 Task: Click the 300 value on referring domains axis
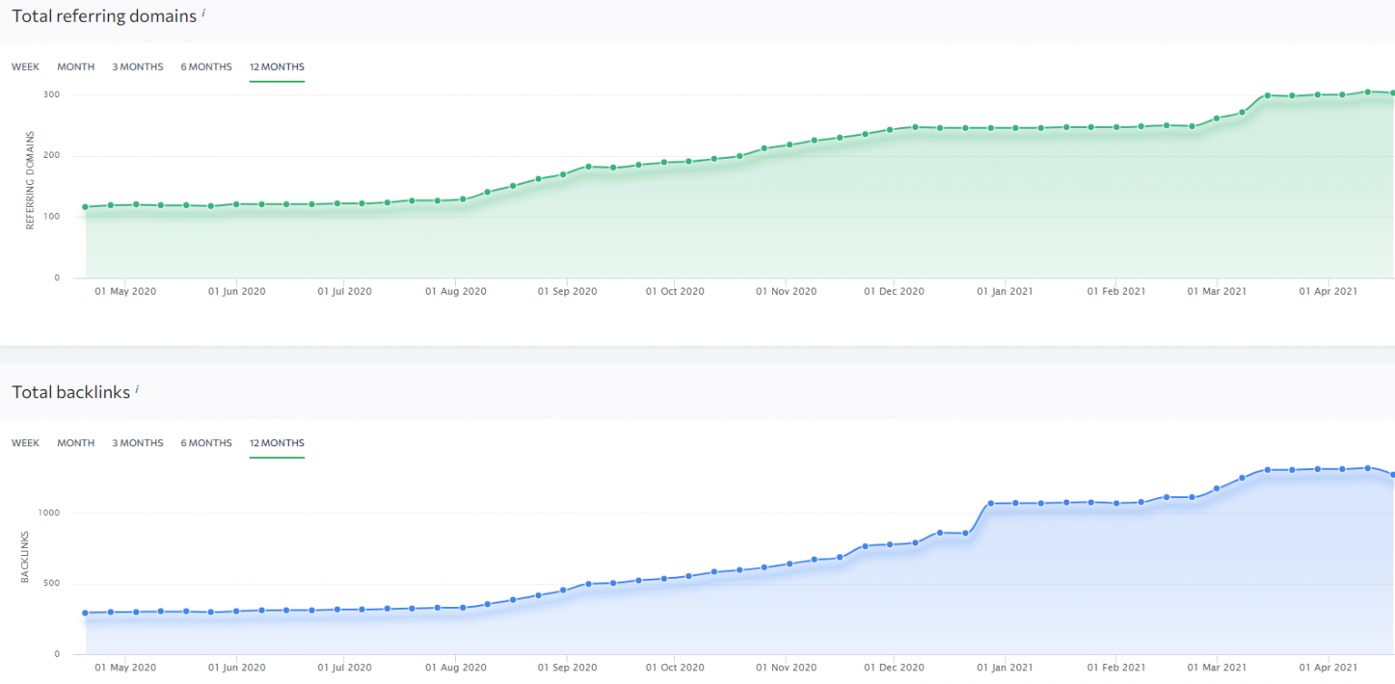52,95
